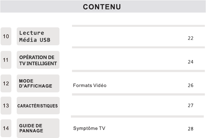
Task: Go to page number 26
Action: [190, 85]
